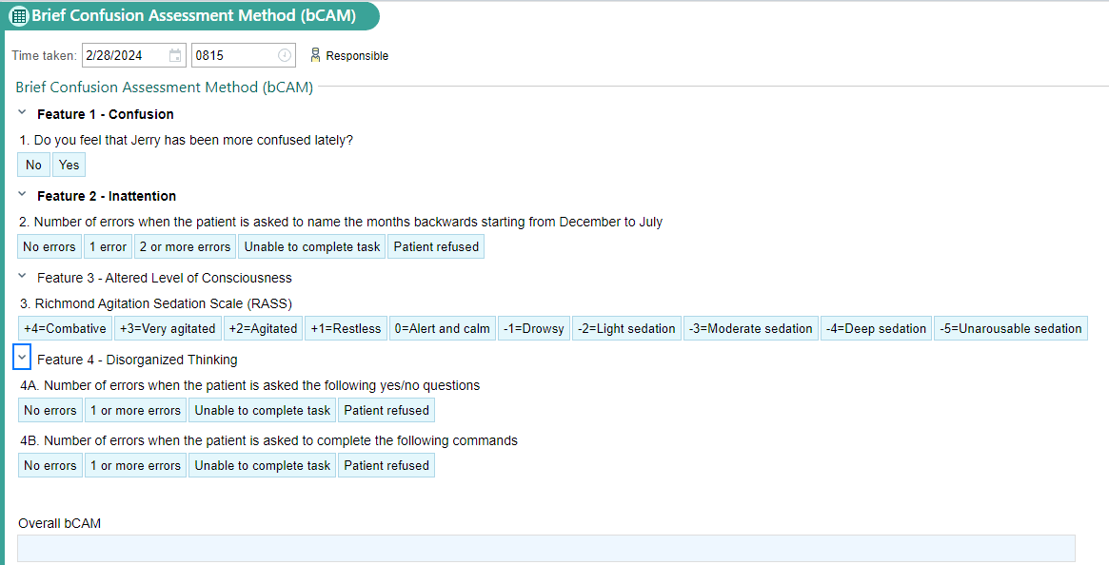Collapse Feature 1 - Confusion section
The height and width of the screenshot is (565, 1109).
[22, 113]
